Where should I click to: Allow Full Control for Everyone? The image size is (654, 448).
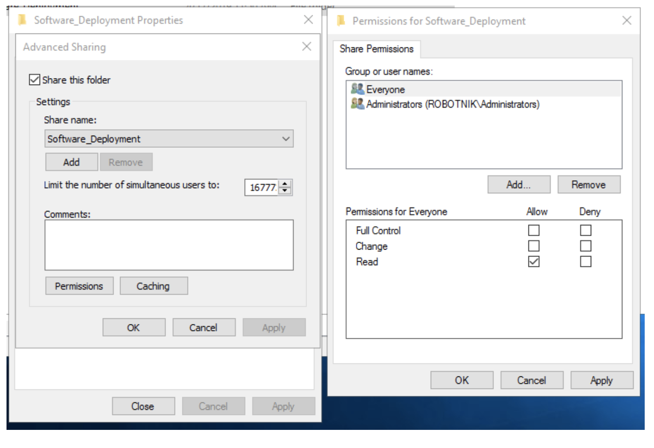pyautogui.click(x=534, y=230)
